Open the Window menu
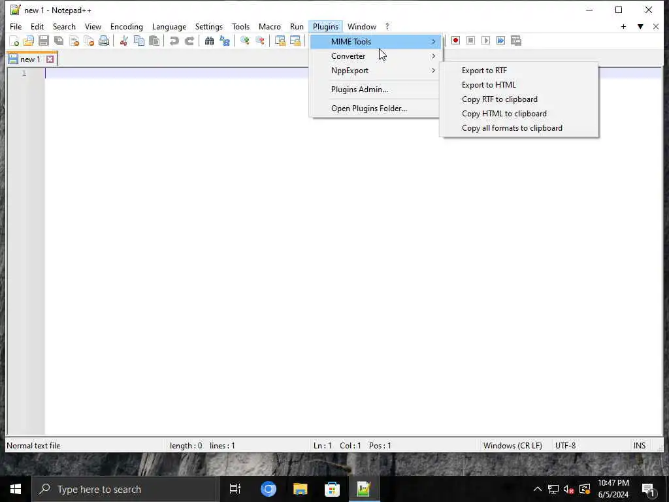669x502 pixels. (362, 26)
